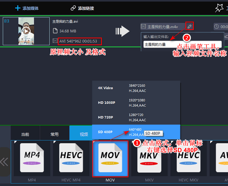The image size is (228, 186).
Task: Choose the SD 480P preset
Action: click(136, 132)
